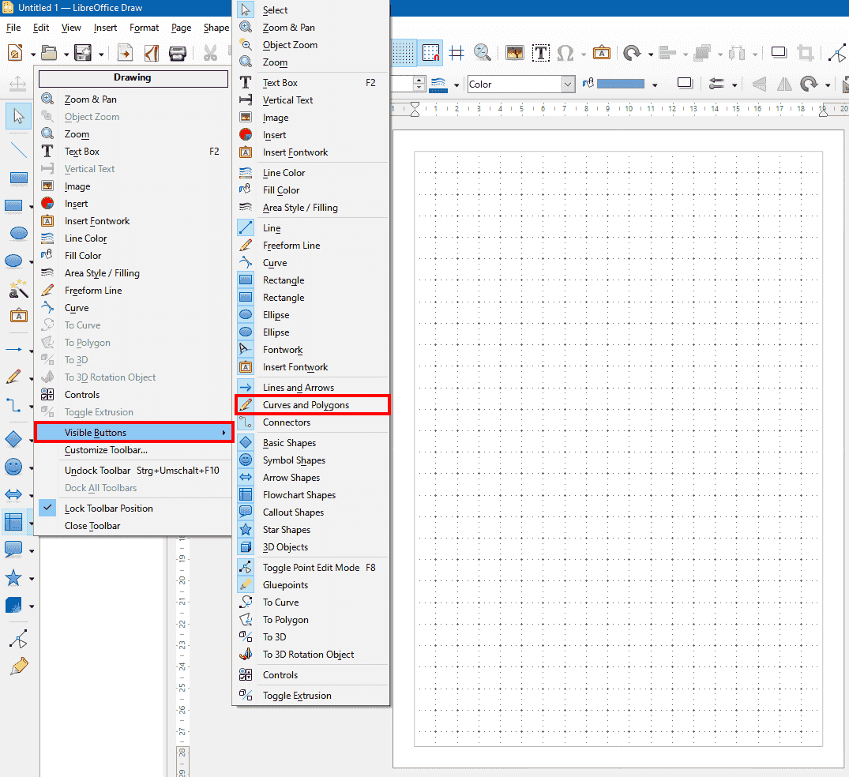The height and width of the screenshot is (777, 849).
Task: Open the Format menu in menu bar
Action: click(144, 28)
